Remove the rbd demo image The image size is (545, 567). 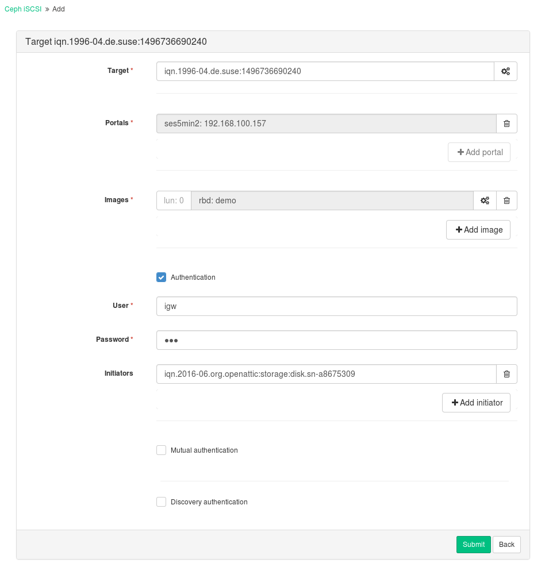506,200
